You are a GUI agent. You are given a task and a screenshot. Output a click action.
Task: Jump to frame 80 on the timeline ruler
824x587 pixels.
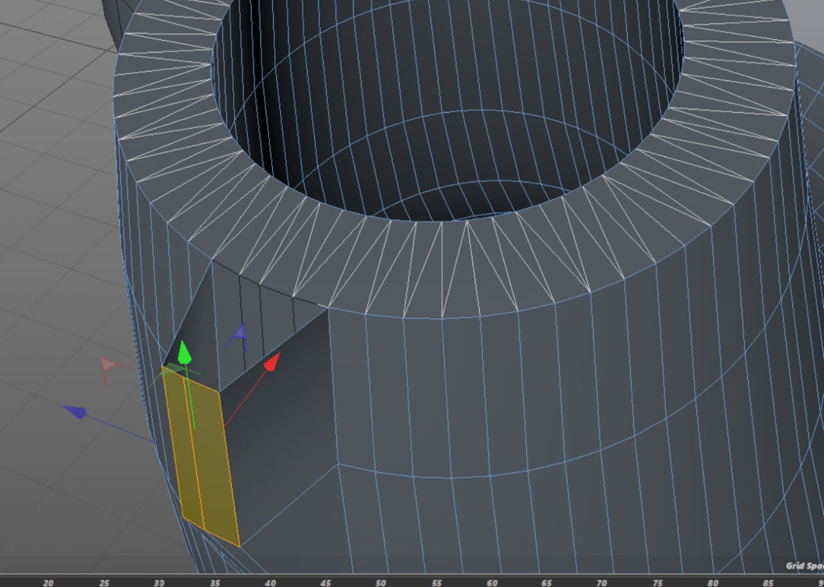(712, 582)
